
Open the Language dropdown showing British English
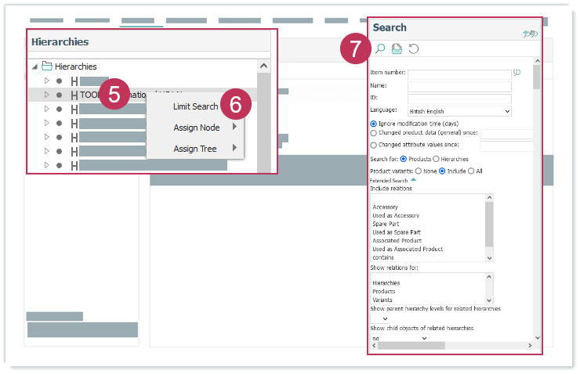tap(459, 112)
